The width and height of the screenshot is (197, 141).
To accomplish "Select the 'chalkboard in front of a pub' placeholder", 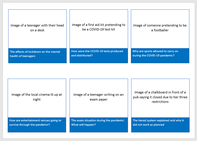I will (x=160, y=98).
